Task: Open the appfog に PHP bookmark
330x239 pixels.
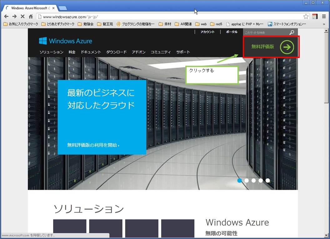Action: (245, 24)
